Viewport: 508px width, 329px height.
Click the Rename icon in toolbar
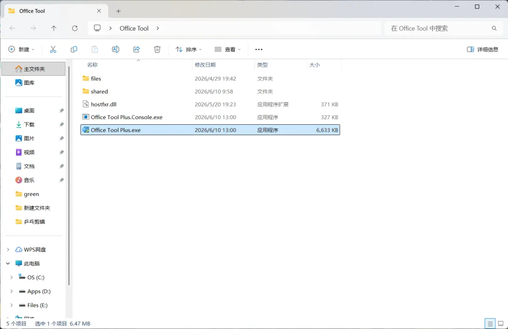point(115,49)
